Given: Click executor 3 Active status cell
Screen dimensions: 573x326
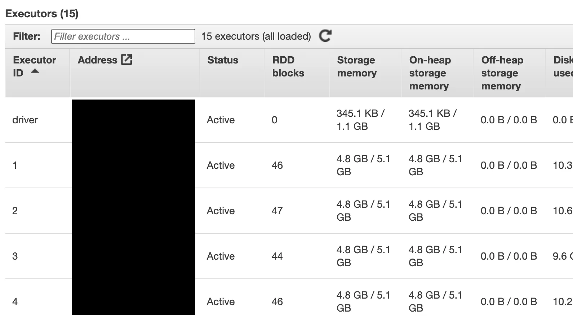Looking at the screenshot, I should click(221, 256).
